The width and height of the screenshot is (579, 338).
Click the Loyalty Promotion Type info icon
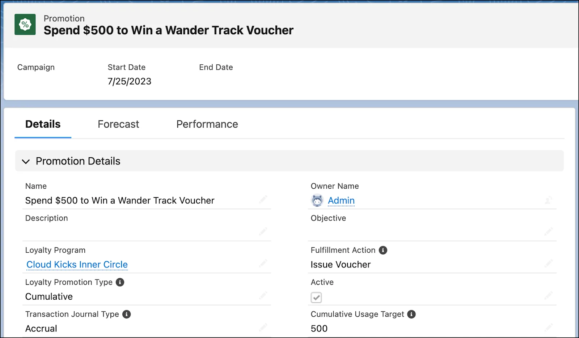(120, 282)
